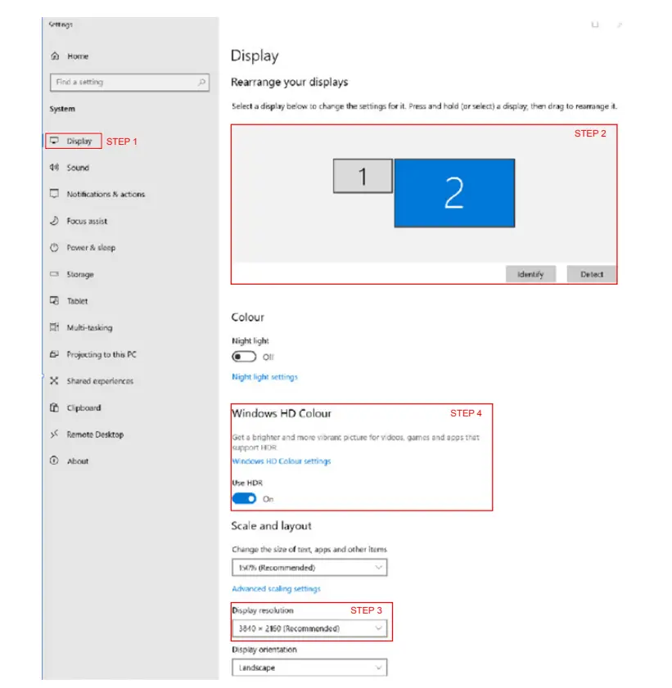Click the Shared experiences icon

point(54,380)
